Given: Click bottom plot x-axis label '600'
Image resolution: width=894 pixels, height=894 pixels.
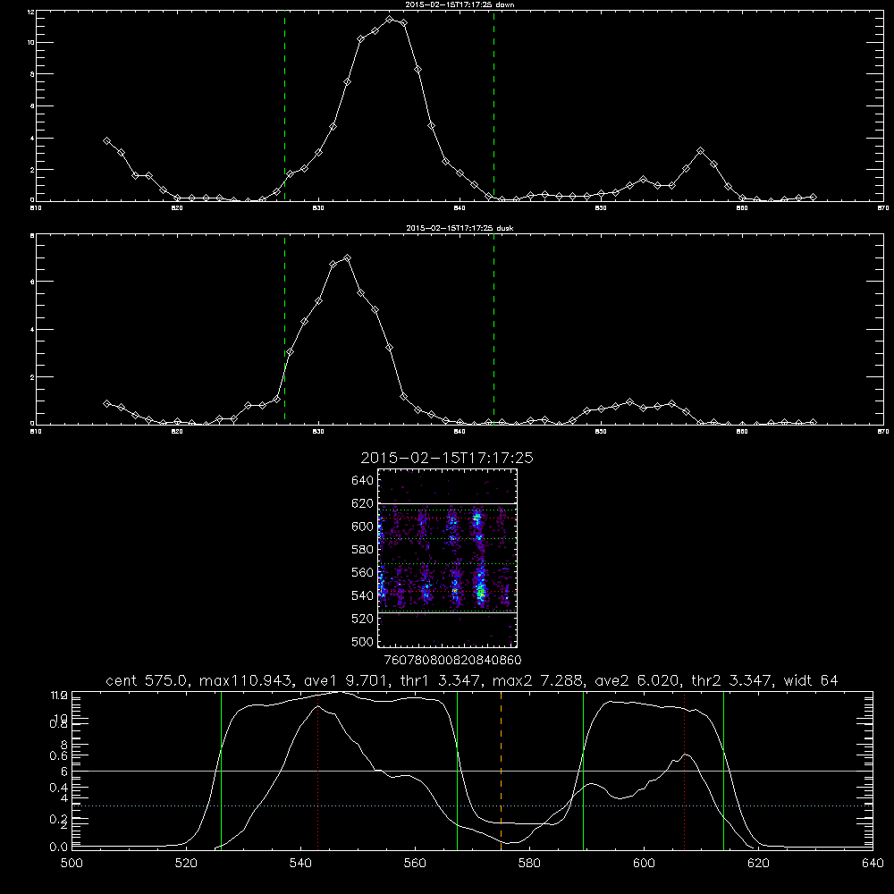Looking at the screenshot, I should tap(644, 864).
